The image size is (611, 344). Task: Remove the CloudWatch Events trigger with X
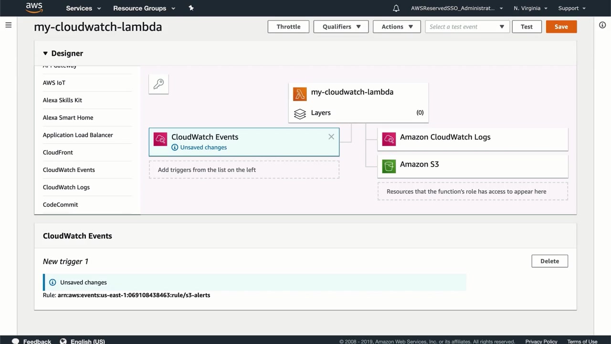(x=331, y=137)
